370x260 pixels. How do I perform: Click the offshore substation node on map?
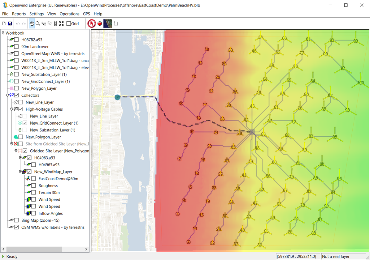[252, 132]
